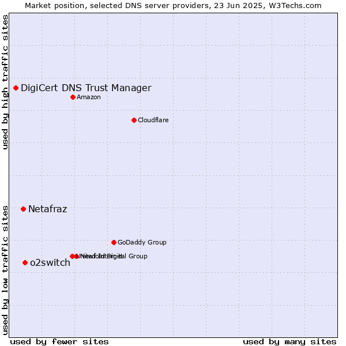Select the Cloudflare label
Image resolution: width=346 pixels, height=346 pixels.
pos(153,121)
